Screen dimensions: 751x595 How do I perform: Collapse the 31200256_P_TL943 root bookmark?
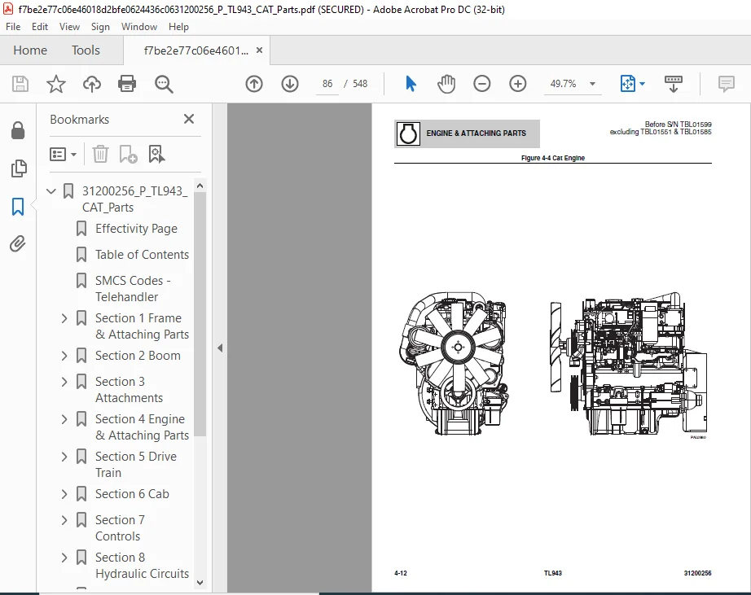point(51,191)
